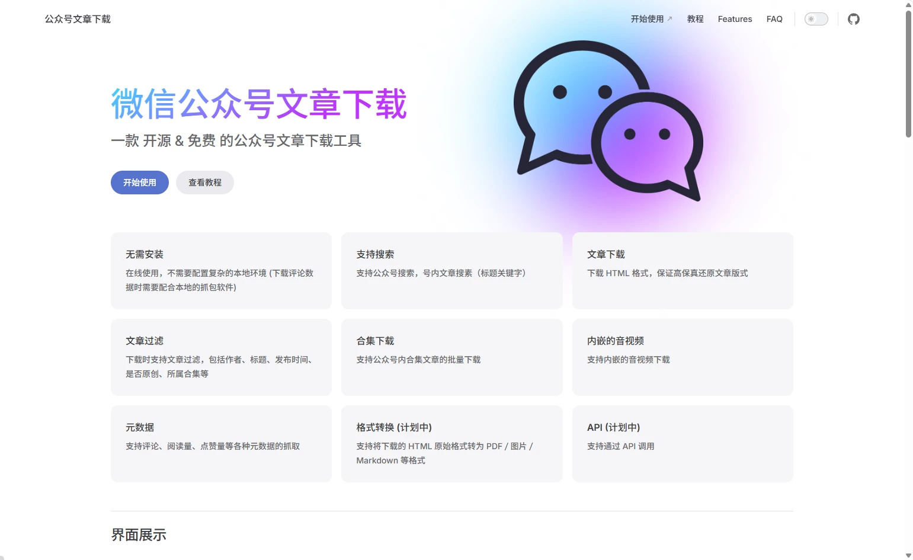Open the API (计划中) feature card

[x=682, y=443]
